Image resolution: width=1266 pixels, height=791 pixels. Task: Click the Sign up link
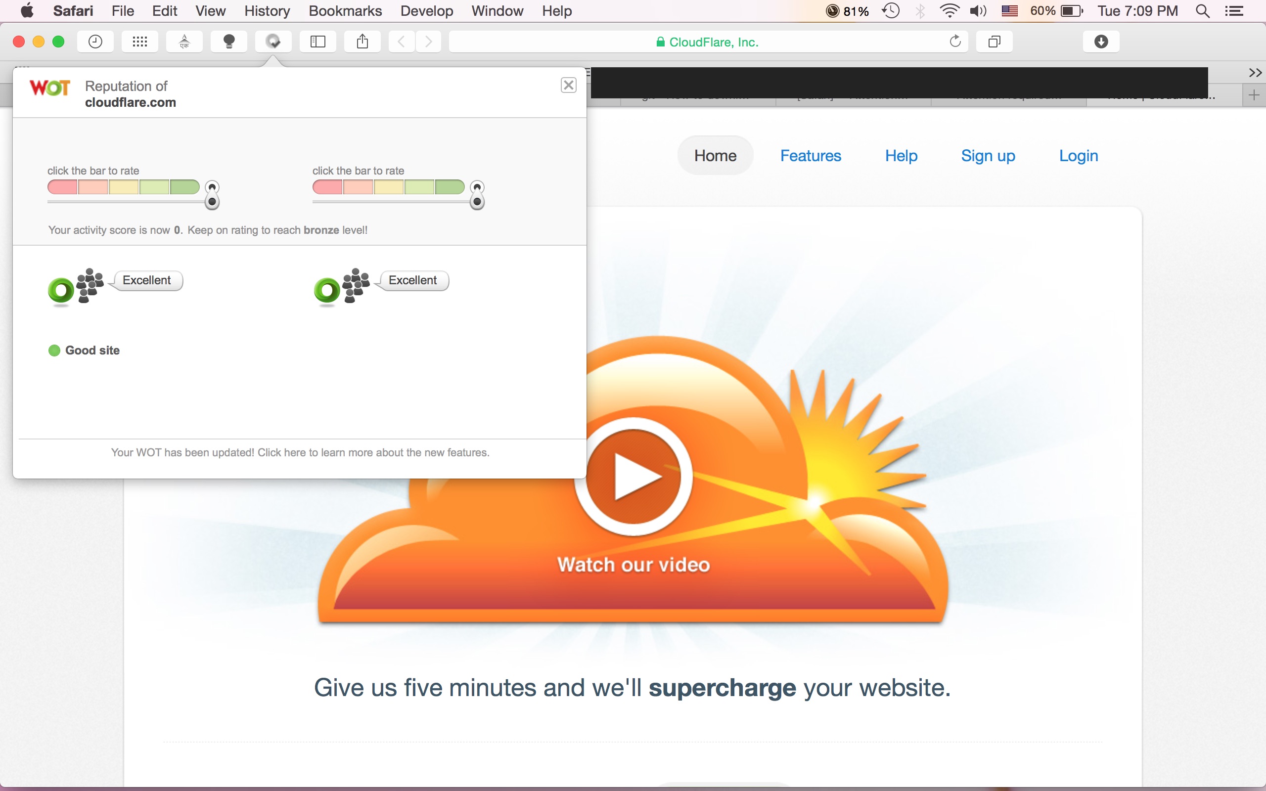coord(988,156)
